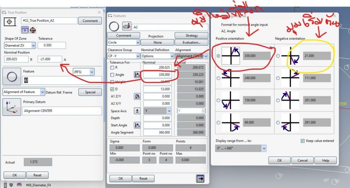This screenshot has width=350, height=188.
Task: Click the Angle Segment 360.000 field
Action: pos(157,132)
